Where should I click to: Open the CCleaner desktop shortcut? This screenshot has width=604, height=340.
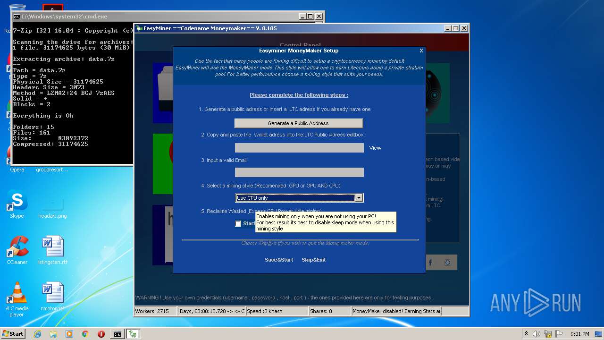(17, 250)
